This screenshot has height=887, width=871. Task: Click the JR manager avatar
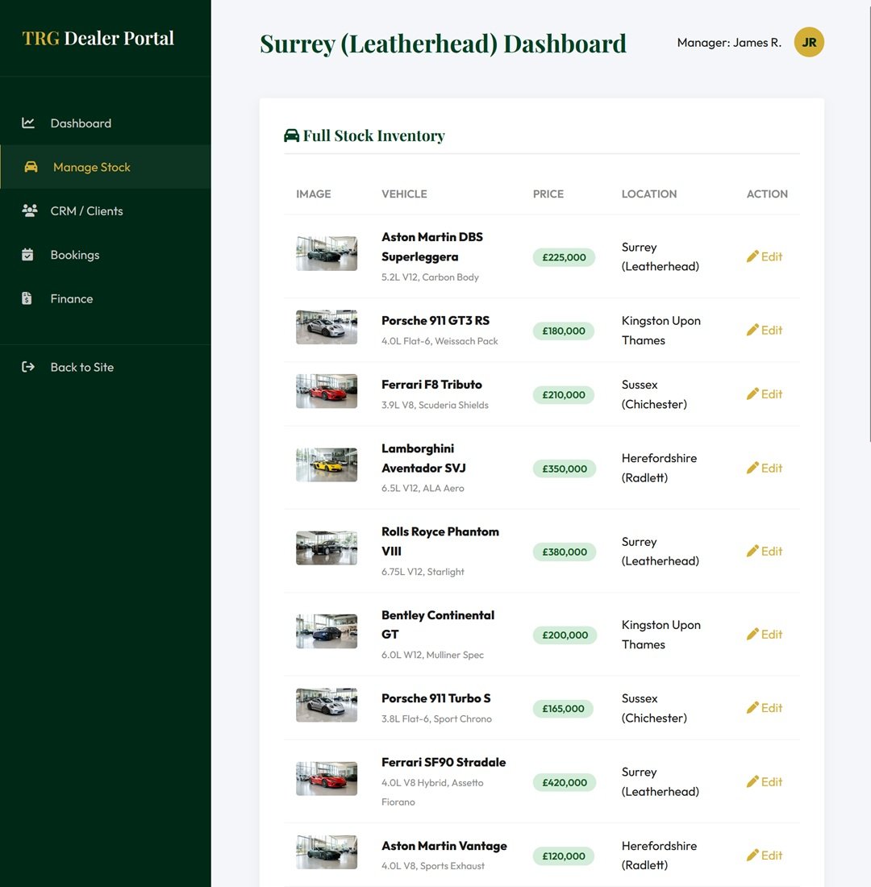coord(809,43)
